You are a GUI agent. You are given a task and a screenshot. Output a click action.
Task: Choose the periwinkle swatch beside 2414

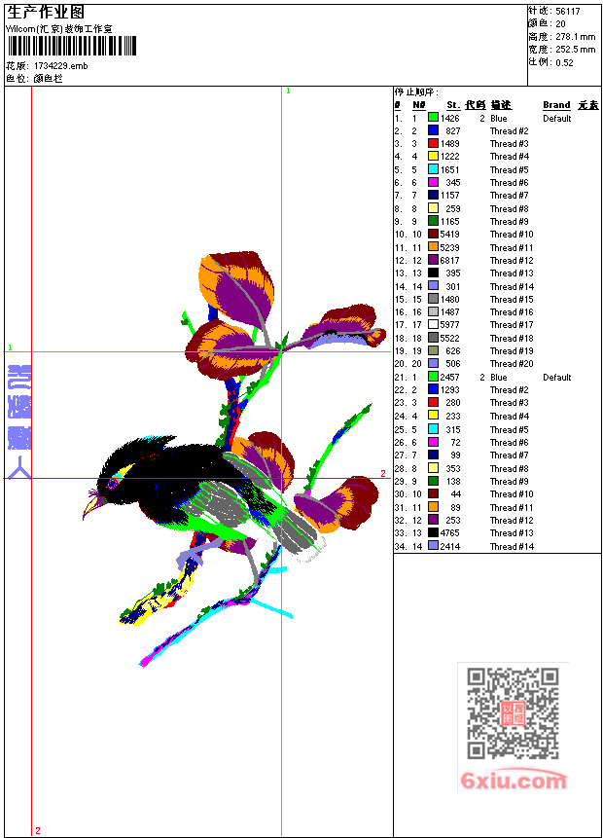click(433, 546)
